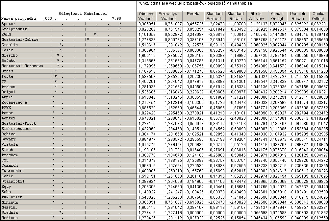The height and width of the screenshot is (221, 329).
Task: Click the Minimum summary row label
Action: 10,202
